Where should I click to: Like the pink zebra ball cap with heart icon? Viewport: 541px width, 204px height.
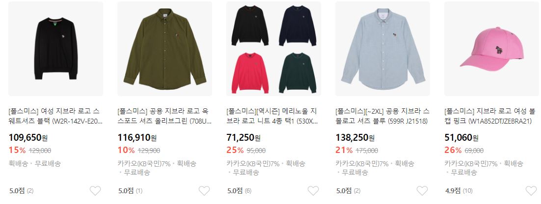pyautogui.click(x=531, y=191)
